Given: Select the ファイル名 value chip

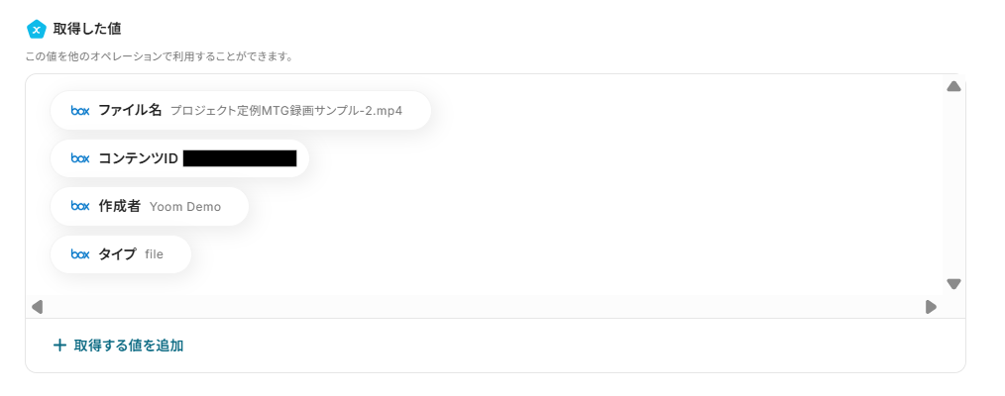Looking at the screenshot, I should coord(241,111).
